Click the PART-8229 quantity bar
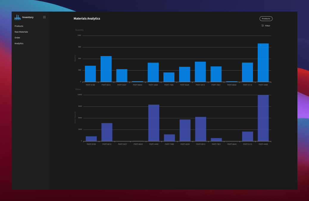 point(185,74)
